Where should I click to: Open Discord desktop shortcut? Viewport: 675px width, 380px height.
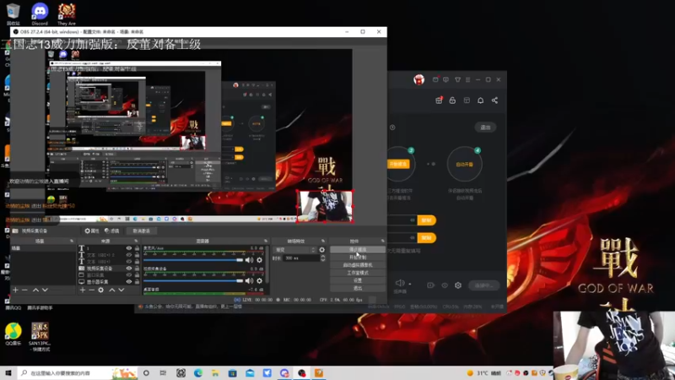click(40, 14)
